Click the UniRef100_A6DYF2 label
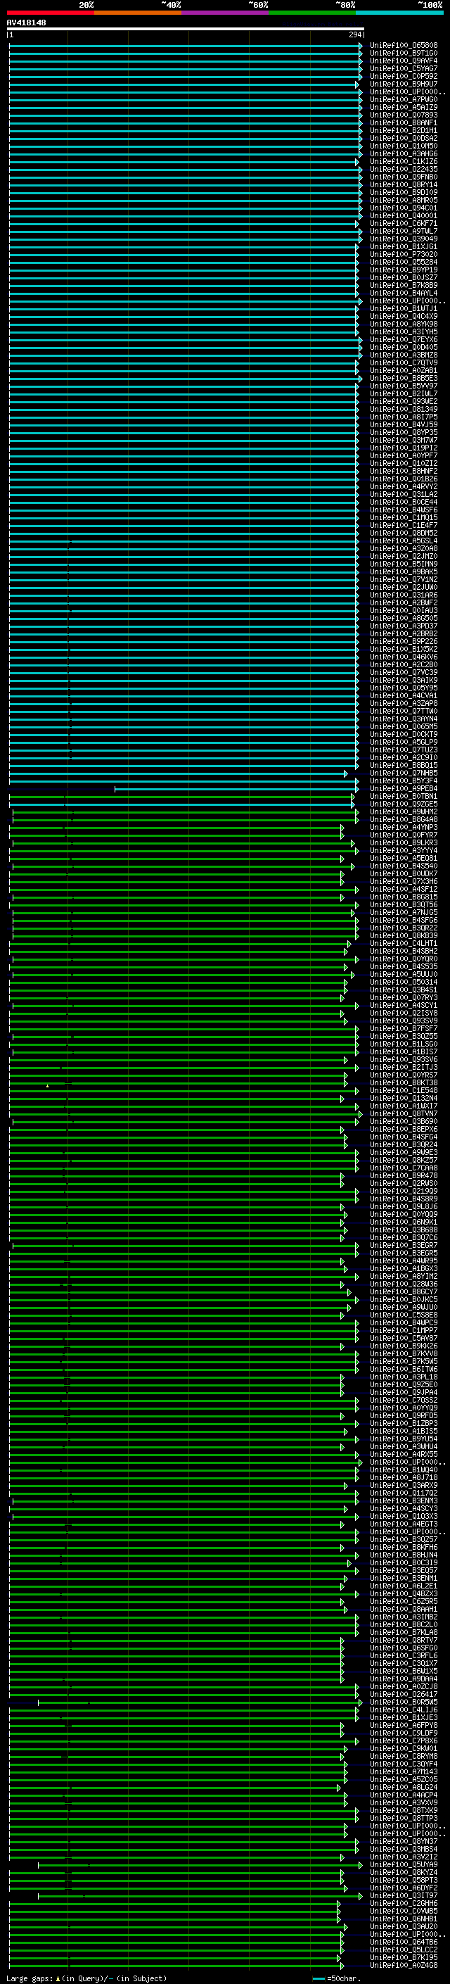 coord(403,1888)
